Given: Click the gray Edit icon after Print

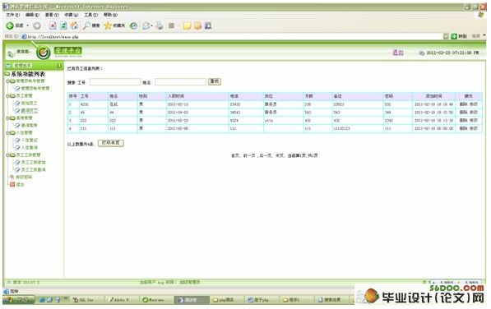Looking at the screenshot, I should (171, 25).
